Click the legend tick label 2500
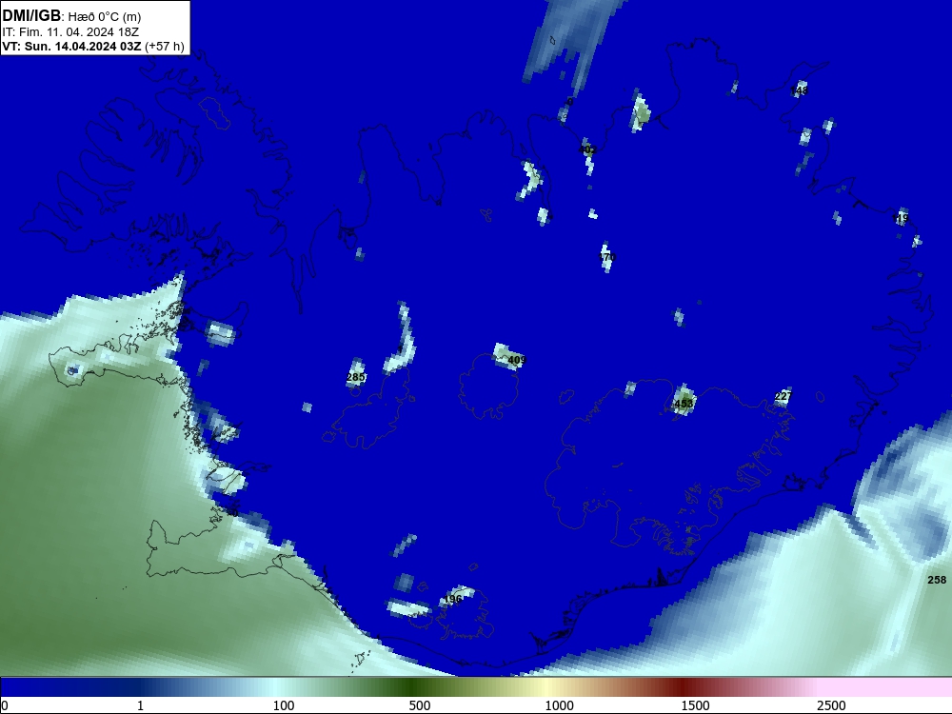The height and width of the screenshot is (714, 952). 831,705
